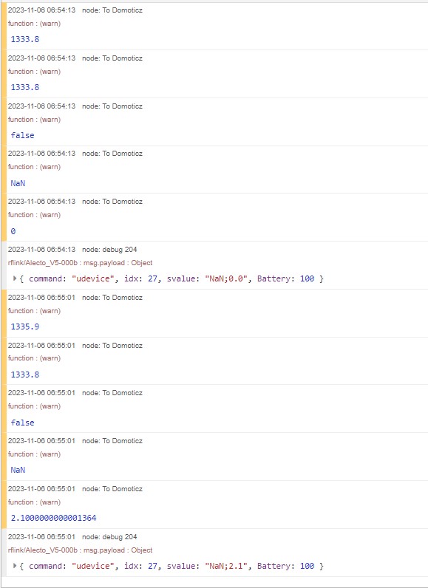
Task: Select the 2.1000000000001364 debug value
Action: click(x=53, y=518)
